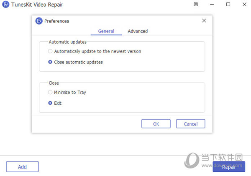Close the Preferences dialog
251x176 pixels.
pos(204,20)
